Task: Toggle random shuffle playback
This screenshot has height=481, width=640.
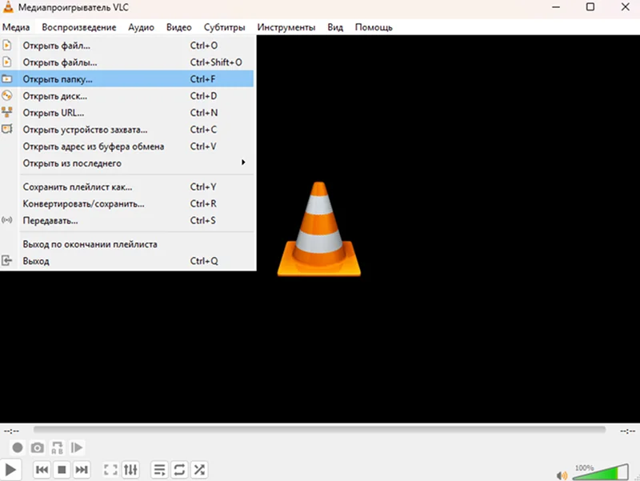Action: click(199, 470)
